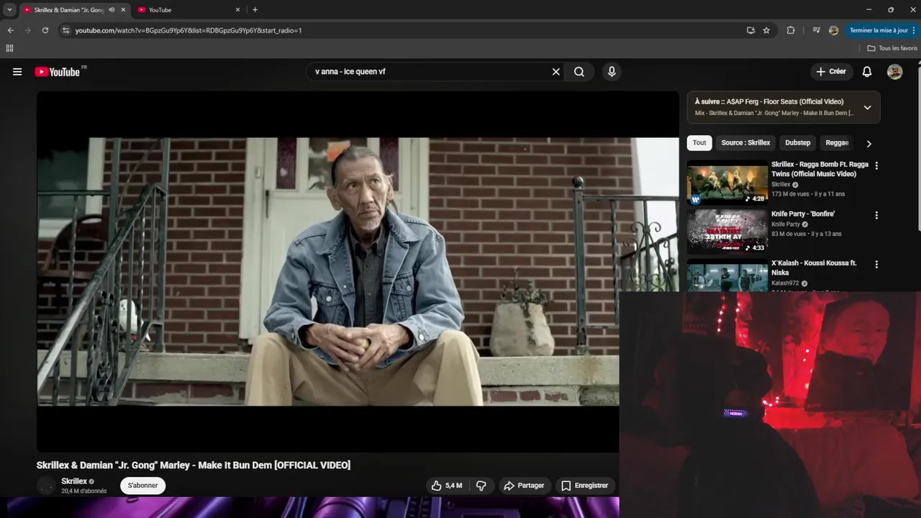921x518 pixels.
Task: Open Chrome profile avatar
Action: point(833,30)
